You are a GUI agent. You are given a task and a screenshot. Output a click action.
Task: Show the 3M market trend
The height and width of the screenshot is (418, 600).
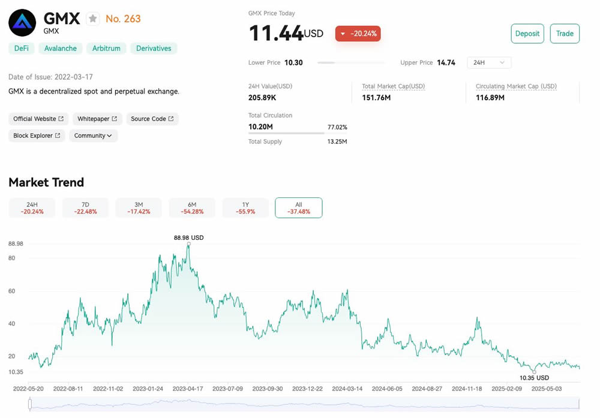pos(138,208)
